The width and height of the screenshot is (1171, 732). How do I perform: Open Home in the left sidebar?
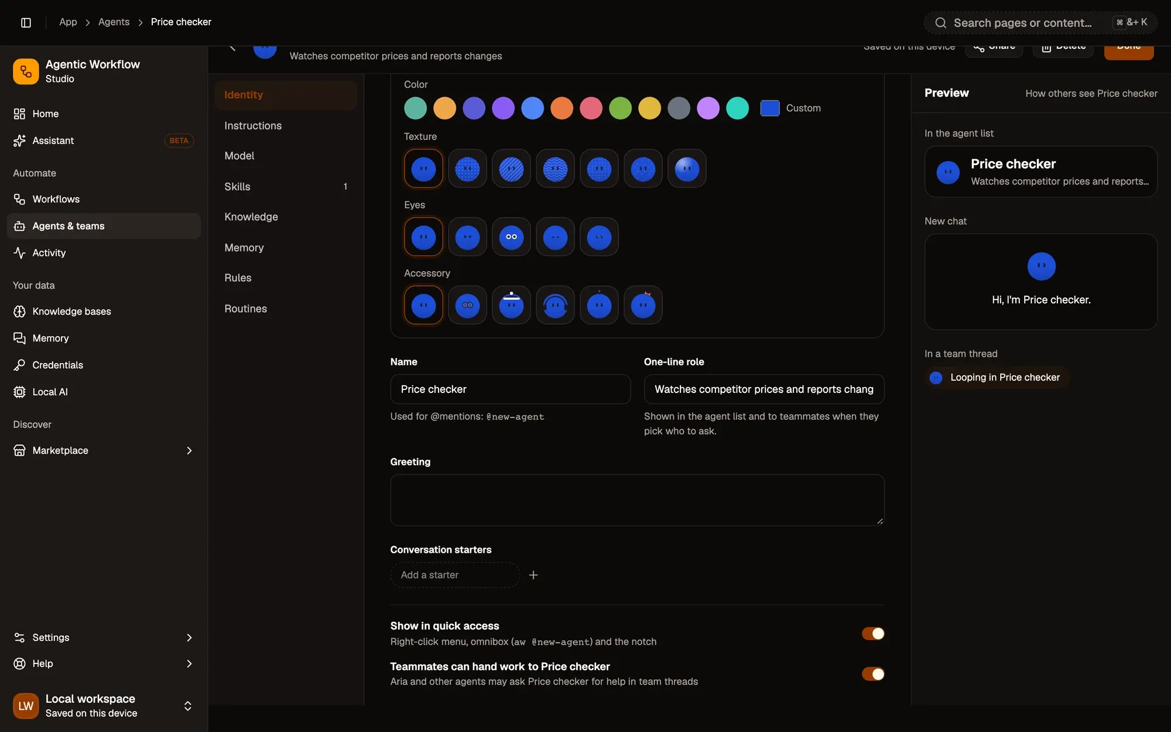coord(104,114)
